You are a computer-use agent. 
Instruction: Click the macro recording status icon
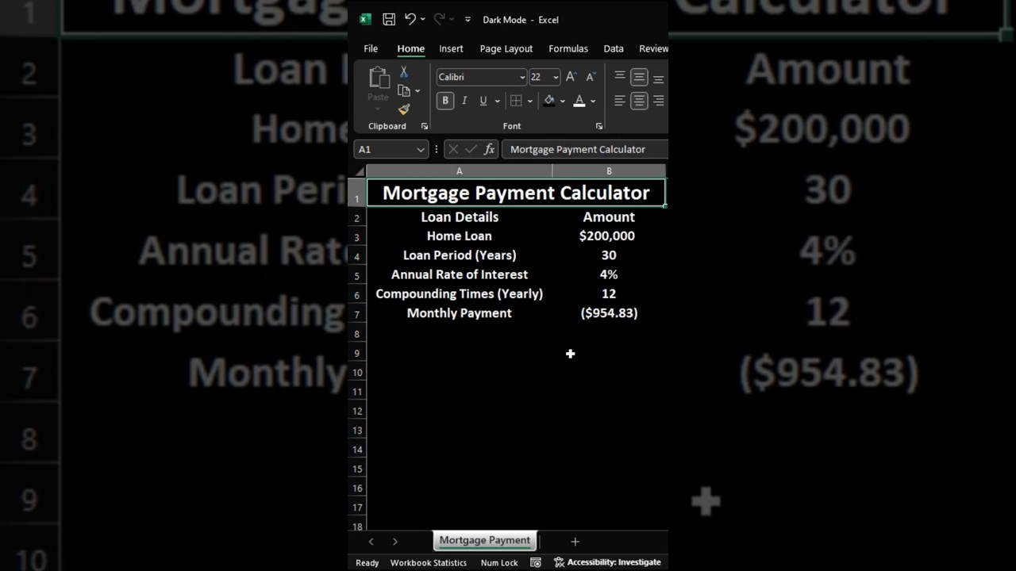(536, 562)
